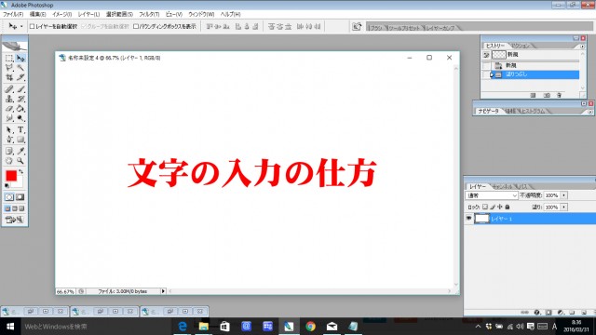
Task: Open the blend mode dropdown in Layers
Action: click(492, 195)
